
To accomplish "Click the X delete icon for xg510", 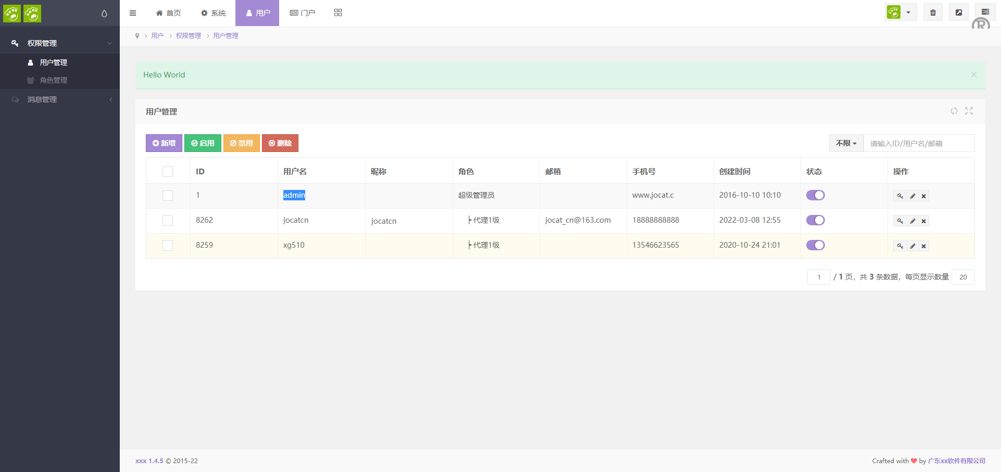I will coord(923,246).
